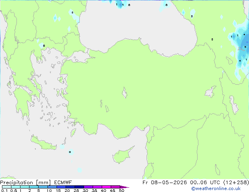The height and width of the screenshot is (192, 249).
Task: Click the 45–50 mm legend color swatch
Action: tap(115, 187)
